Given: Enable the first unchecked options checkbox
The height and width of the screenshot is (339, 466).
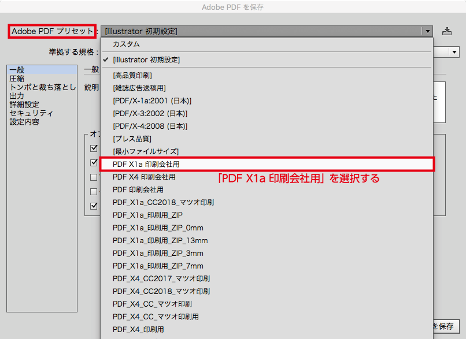Looking at the screenshot, I should point(94,177).
